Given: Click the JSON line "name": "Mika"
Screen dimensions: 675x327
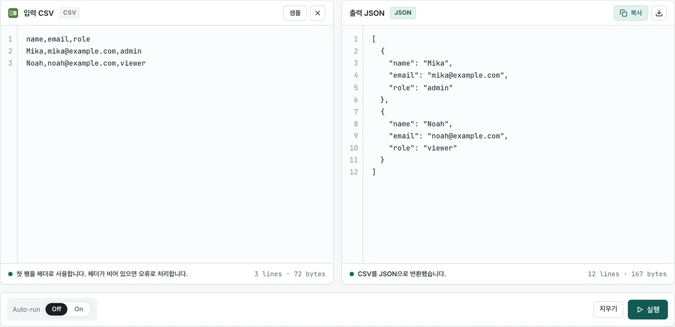Looking at the screenshot, I should pos(421,63).
